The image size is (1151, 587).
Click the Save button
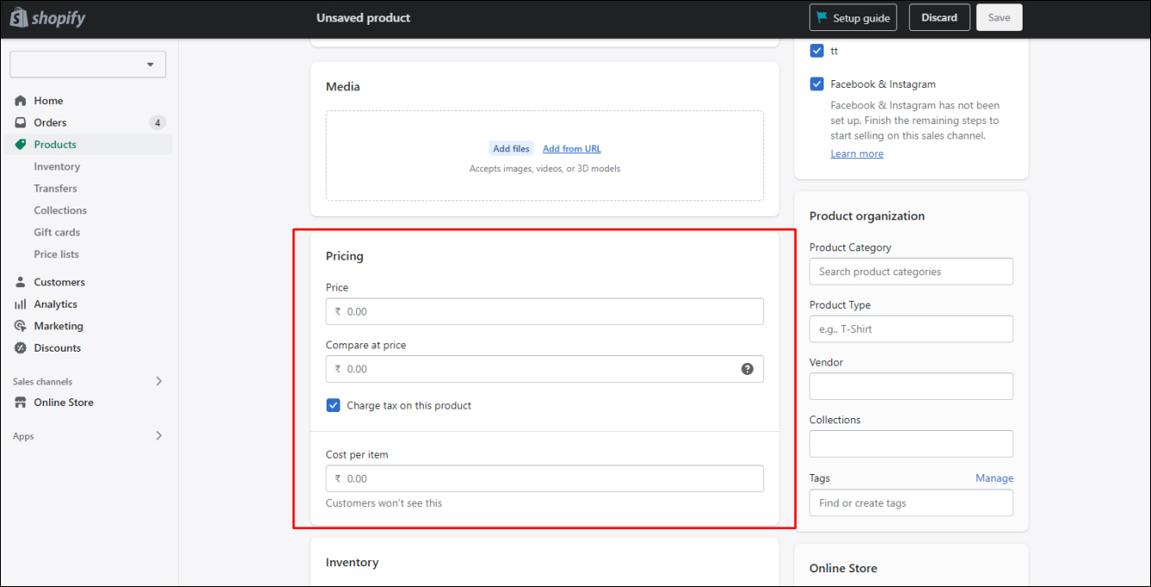click(999, 17)
